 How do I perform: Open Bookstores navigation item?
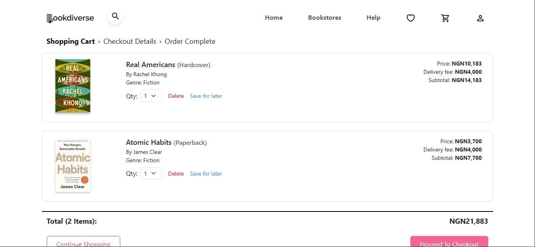324,18
